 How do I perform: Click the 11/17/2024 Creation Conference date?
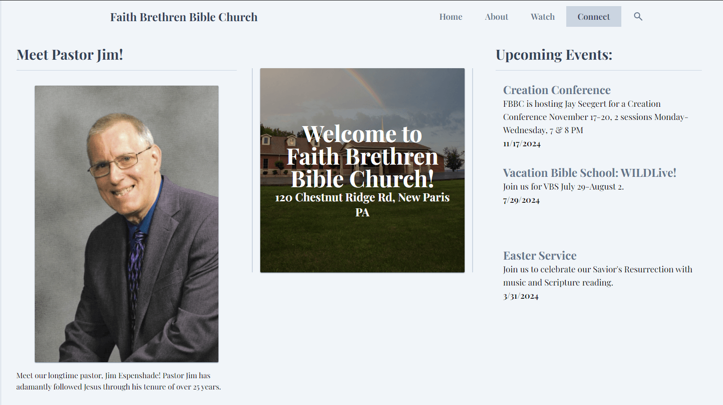[x=522, y=144]
